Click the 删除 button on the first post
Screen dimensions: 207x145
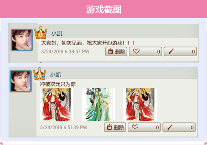[x=116, y=51]
